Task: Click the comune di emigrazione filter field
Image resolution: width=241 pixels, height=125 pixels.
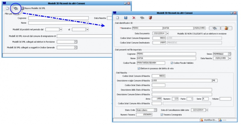Action: tap(85, 36)
